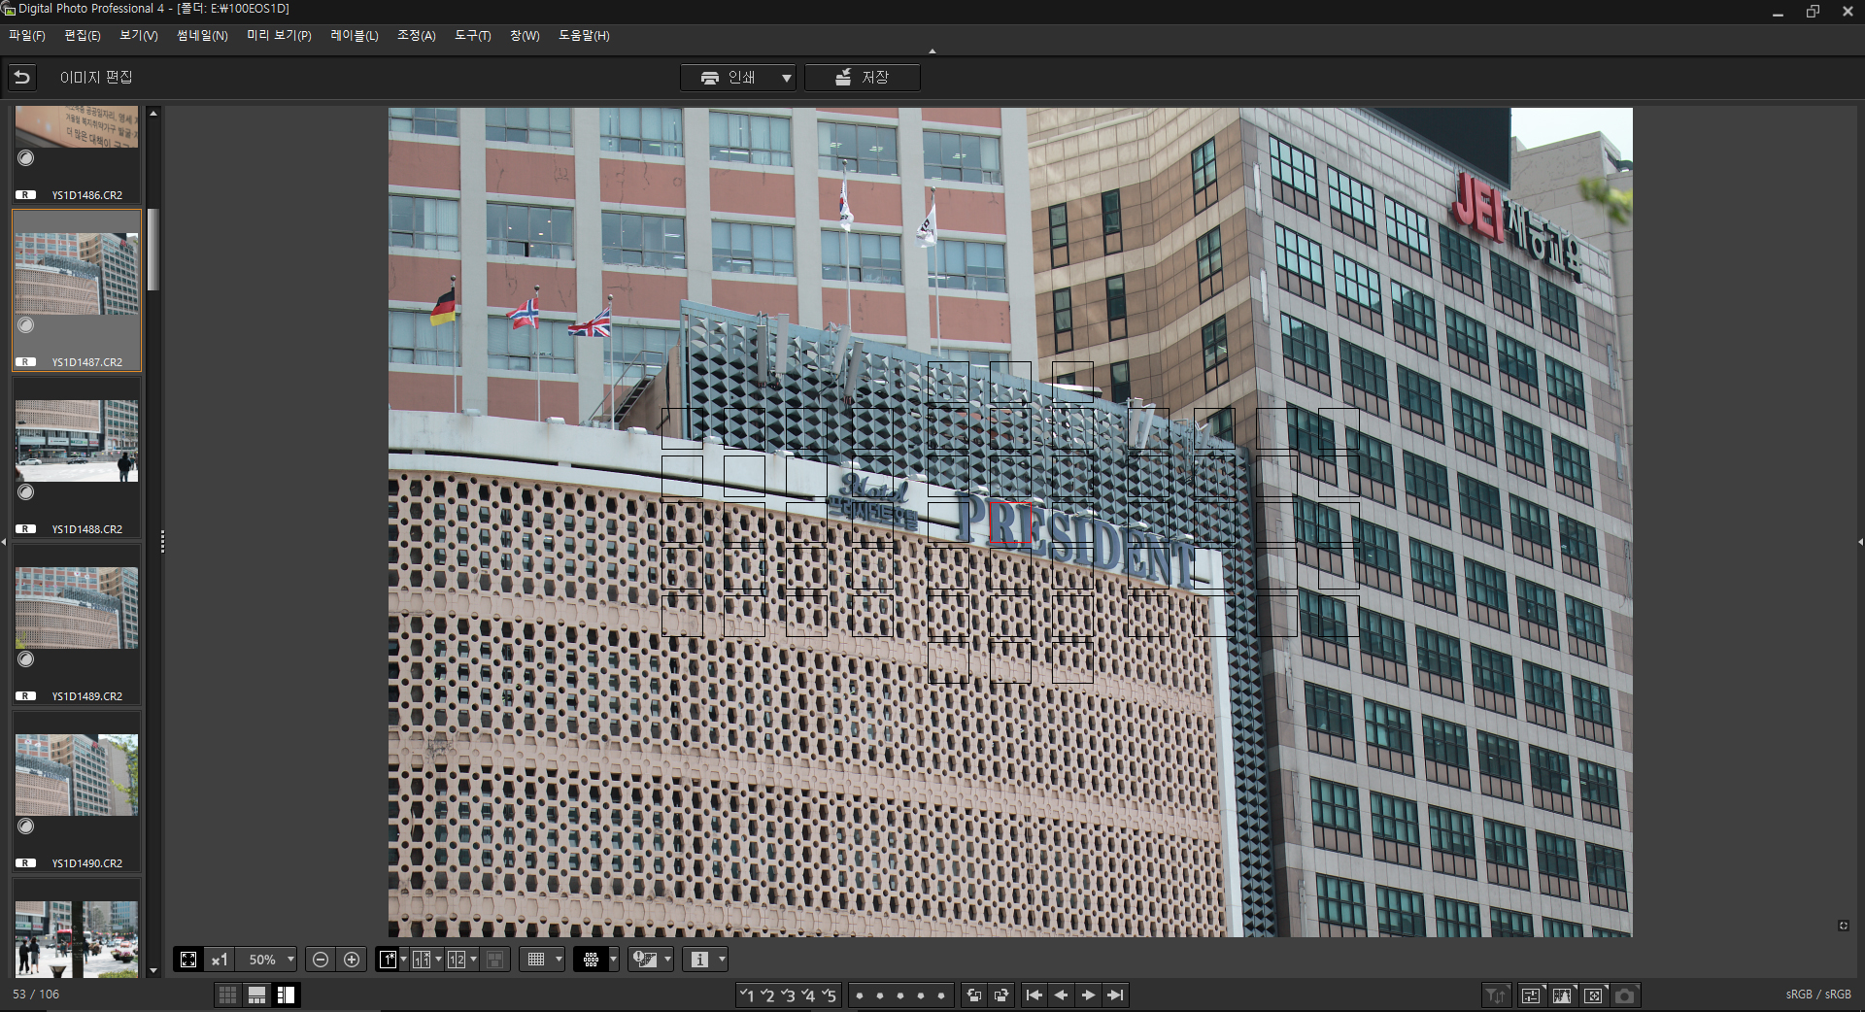
Task: Set rating with the first dot
Action: point(860,995)
